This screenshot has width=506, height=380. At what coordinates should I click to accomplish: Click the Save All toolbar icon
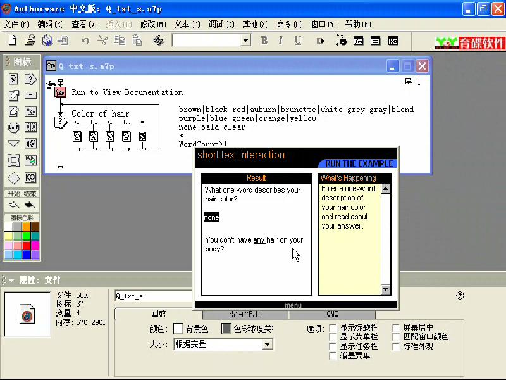(x=47, y=41)
